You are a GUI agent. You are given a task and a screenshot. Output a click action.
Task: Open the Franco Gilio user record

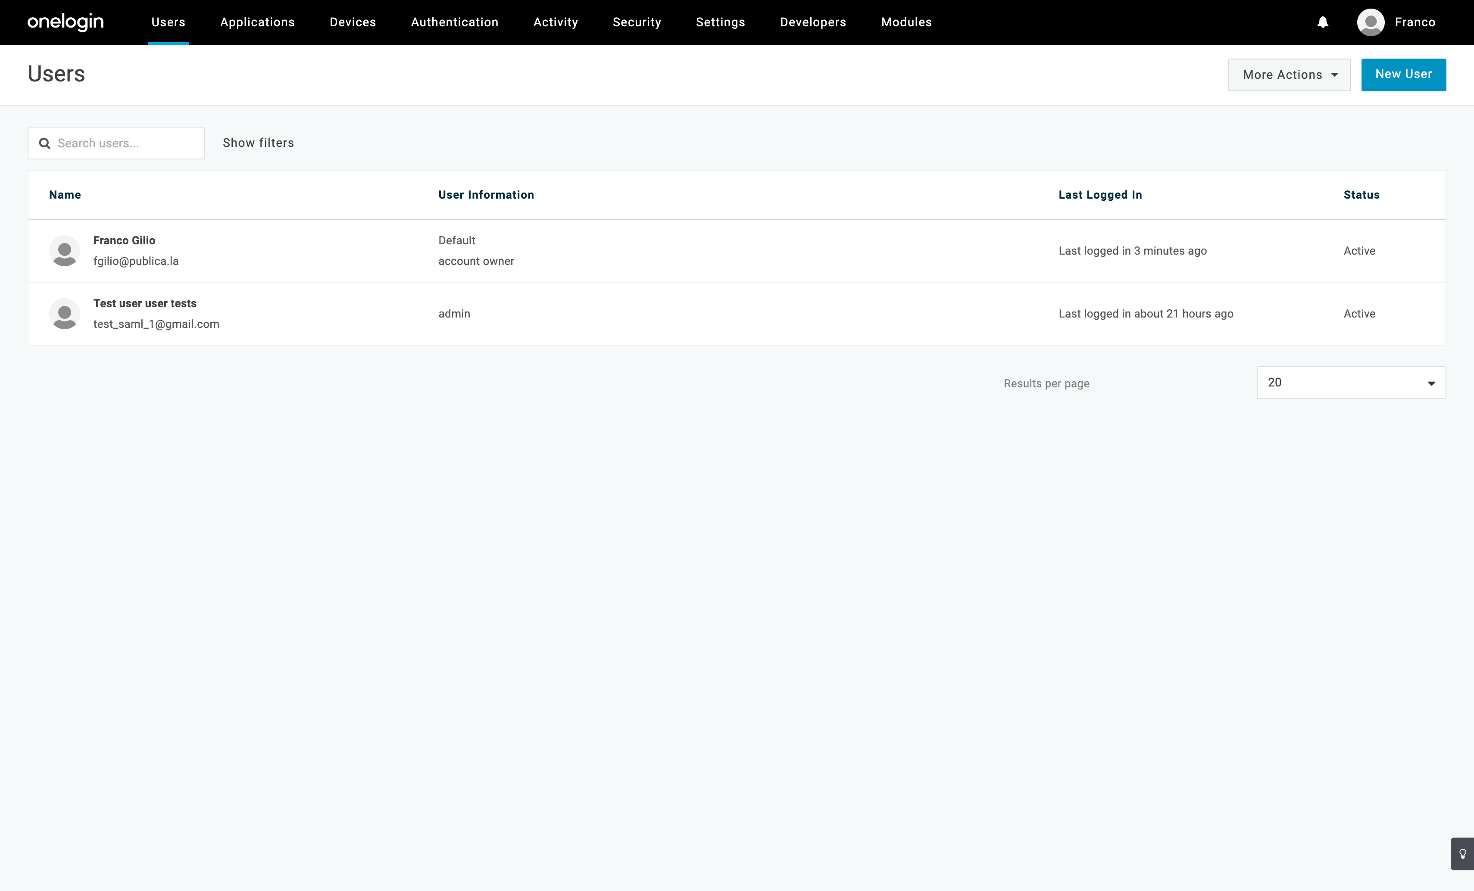[125, 240]
